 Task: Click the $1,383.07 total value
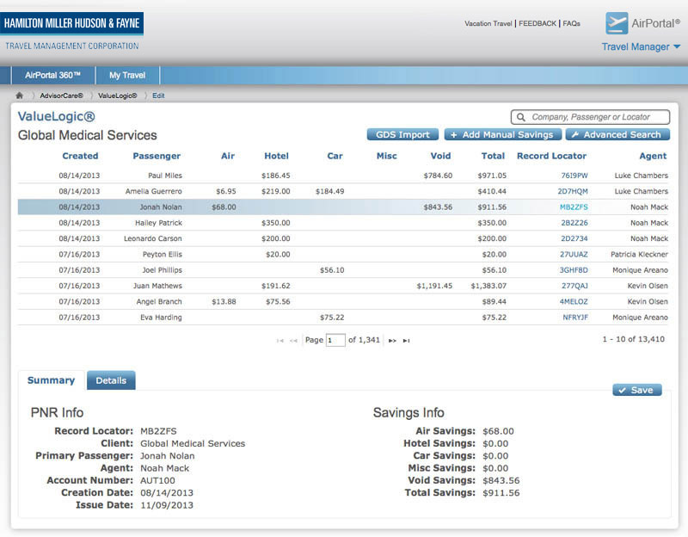488,286
